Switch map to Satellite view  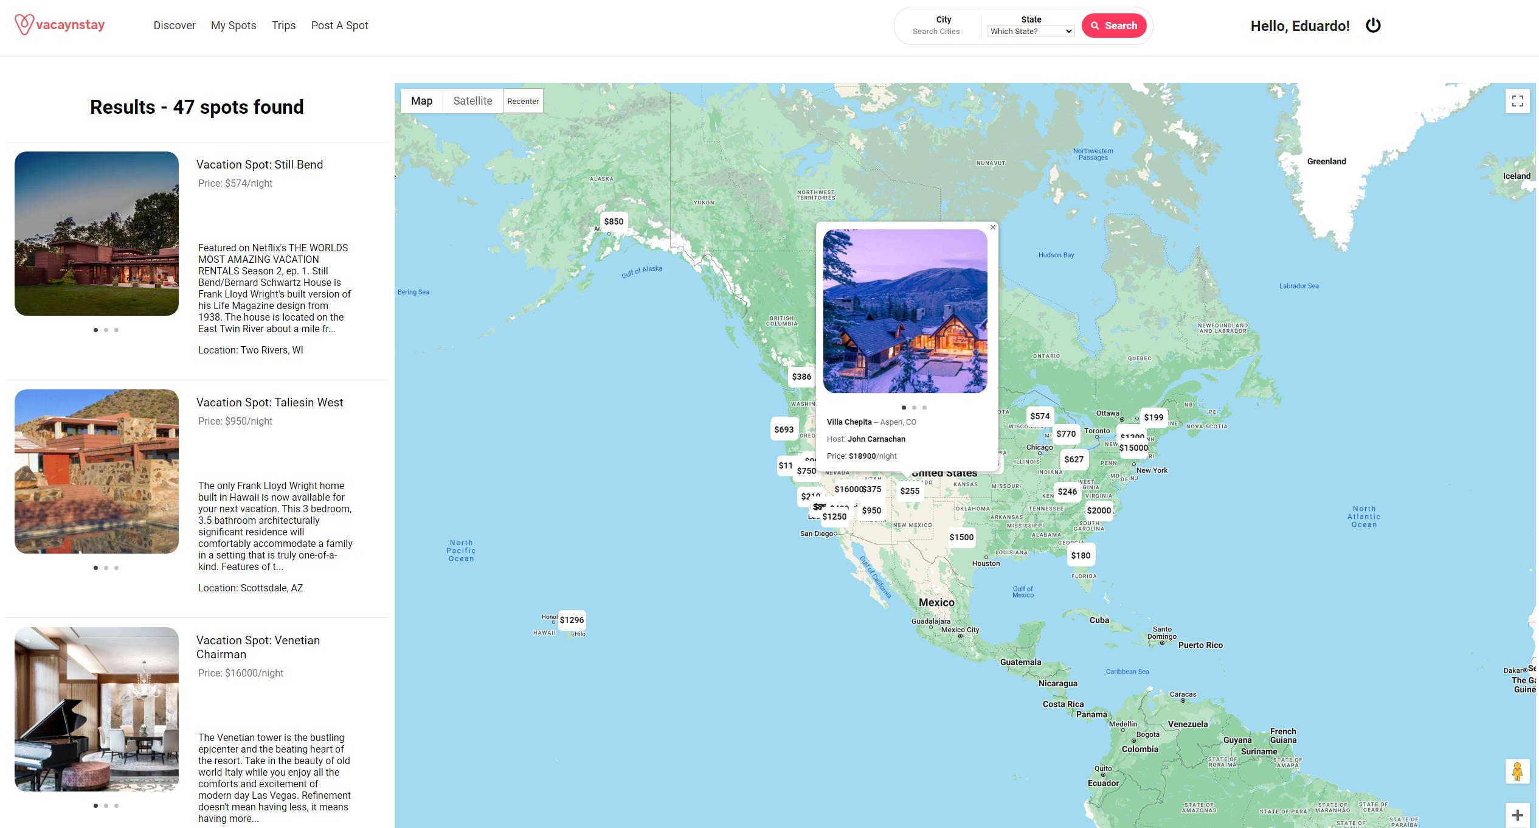pos(472,101)
